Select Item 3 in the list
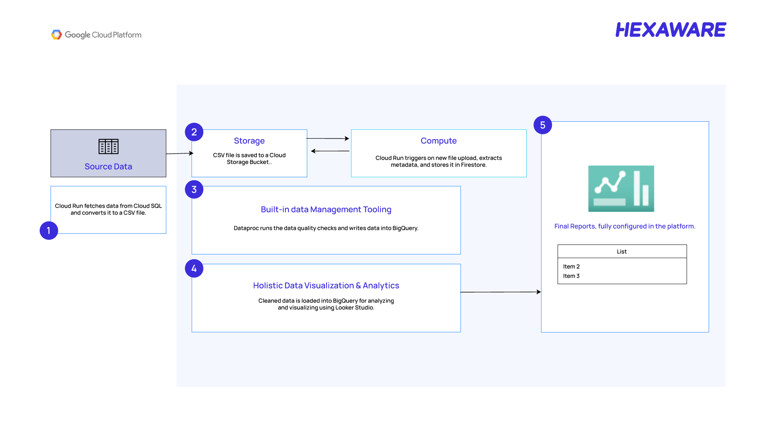The image size is (761, 428). coord(572,276)
